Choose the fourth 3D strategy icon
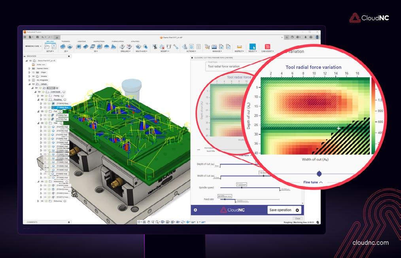 click(100, 47)
